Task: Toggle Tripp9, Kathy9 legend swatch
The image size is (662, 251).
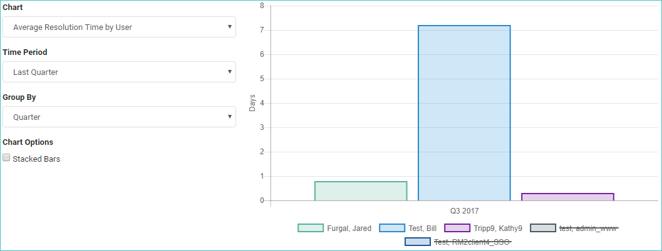Action: (457, 229)
